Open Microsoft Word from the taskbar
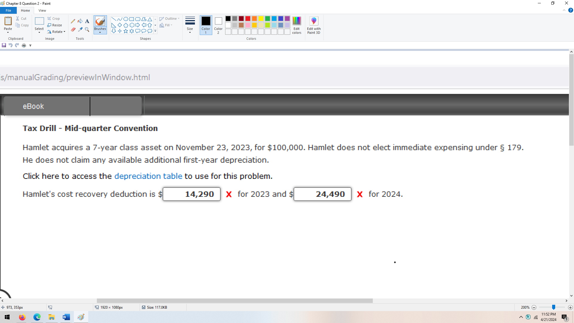The image size is (574, 323). [66, 317]
